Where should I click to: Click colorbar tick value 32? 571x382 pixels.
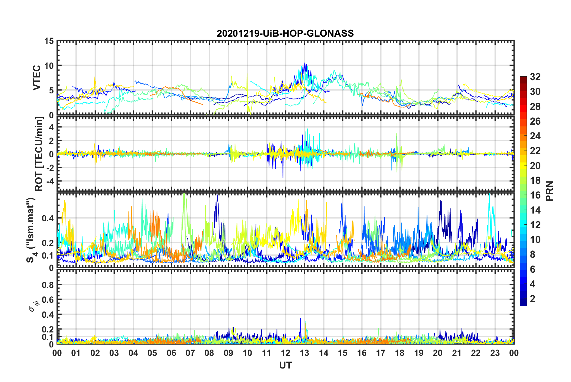(535, 77)
